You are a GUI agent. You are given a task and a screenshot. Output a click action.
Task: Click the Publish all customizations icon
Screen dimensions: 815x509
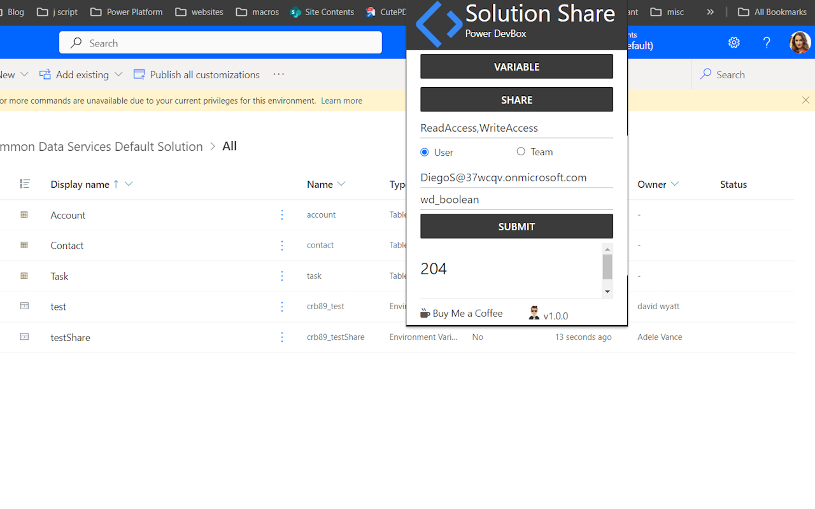[139, 74]
